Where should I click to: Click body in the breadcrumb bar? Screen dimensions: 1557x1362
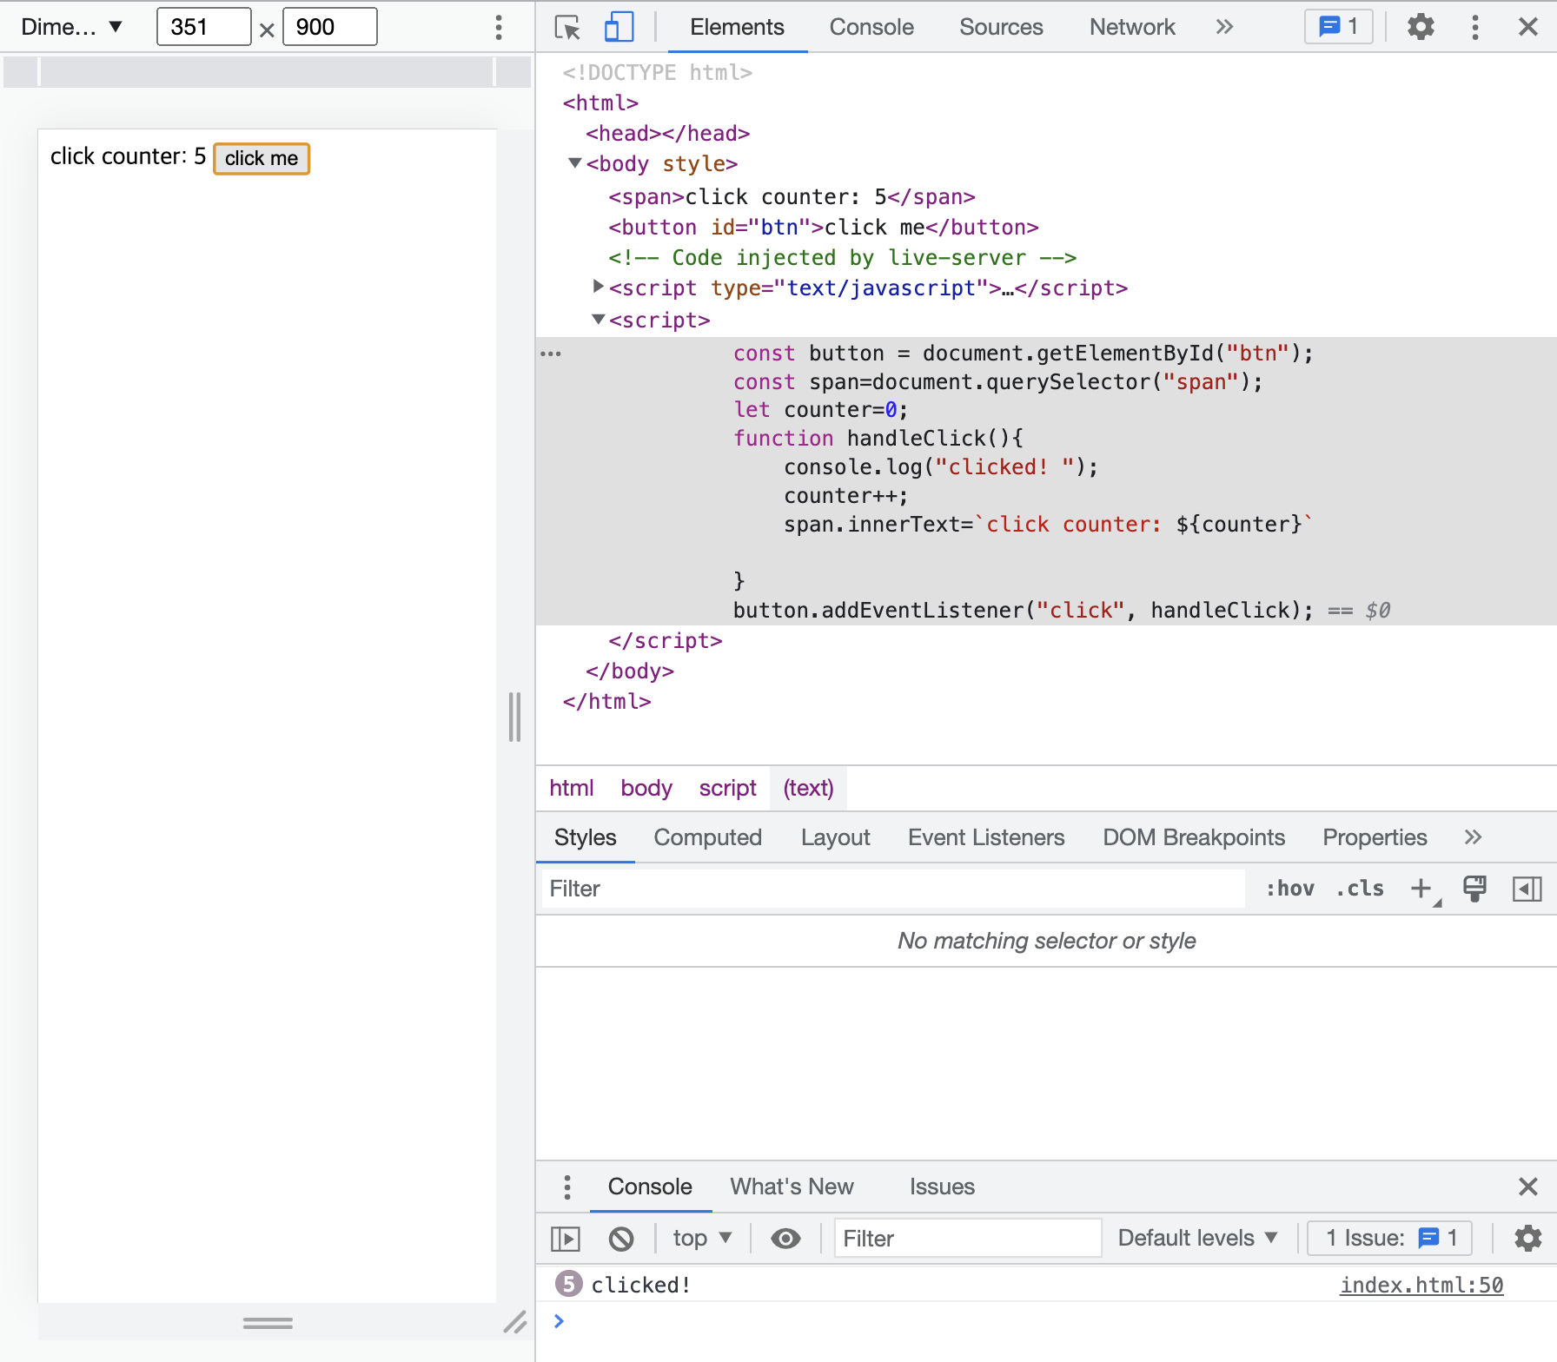pyautogui.click(x=646, y=788)
